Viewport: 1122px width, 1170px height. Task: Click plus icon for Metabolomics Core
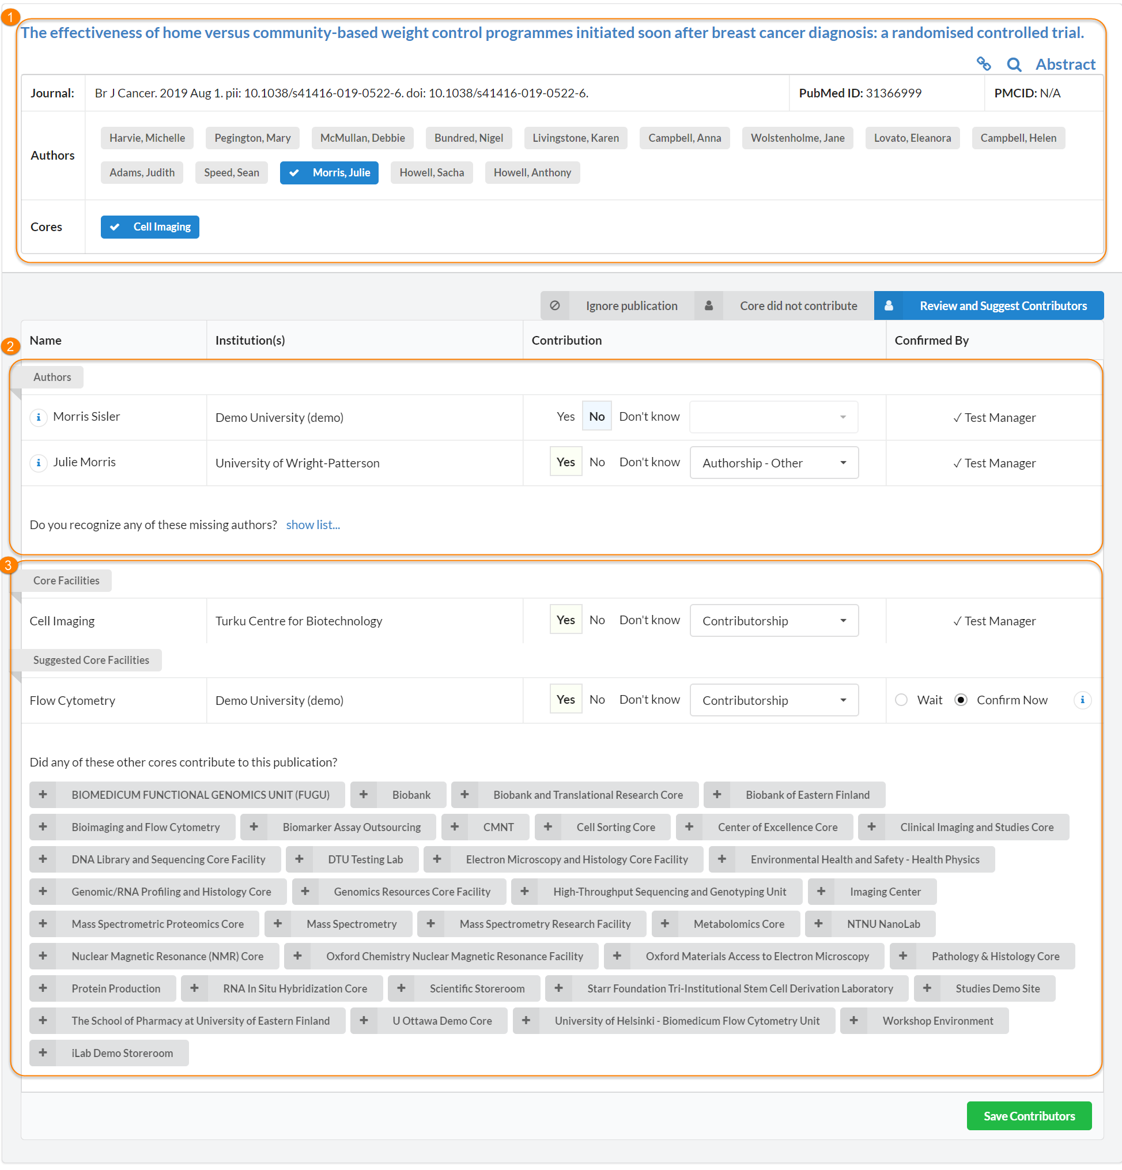point(665,923)
